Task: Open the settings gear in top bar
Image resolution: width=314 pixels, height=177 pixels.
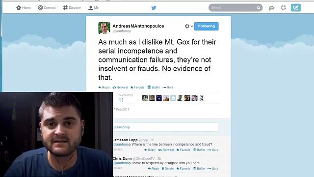Action: tap(284, 8)
